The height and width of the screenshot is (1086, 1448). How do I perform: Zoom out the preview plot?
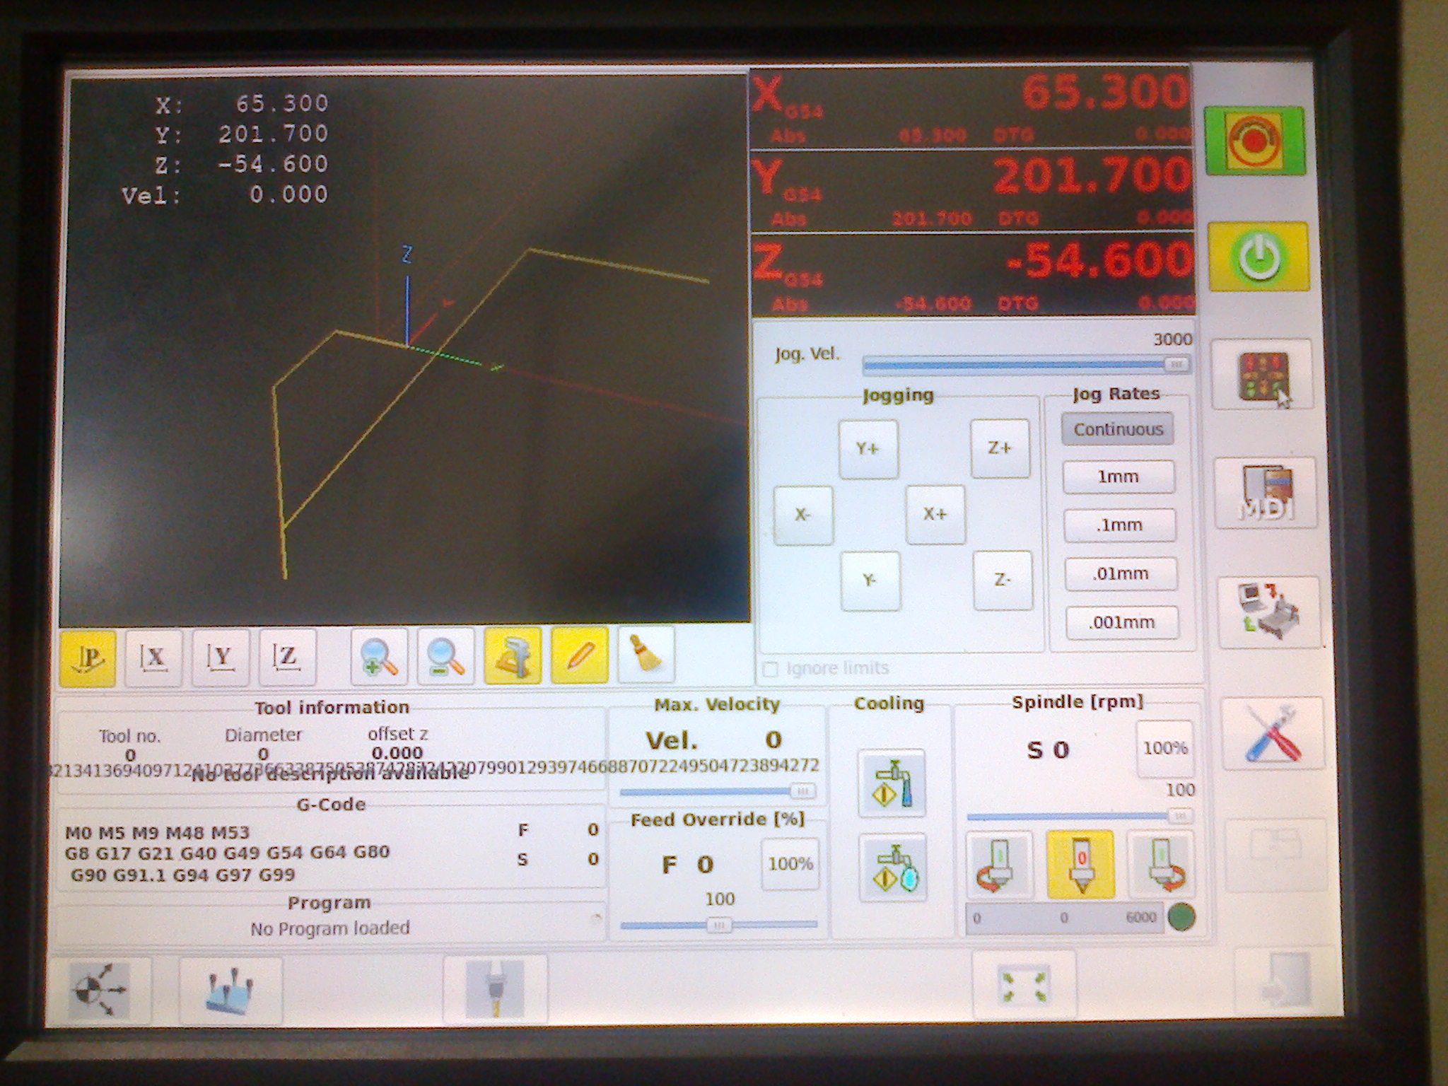[x=445, y=657]
